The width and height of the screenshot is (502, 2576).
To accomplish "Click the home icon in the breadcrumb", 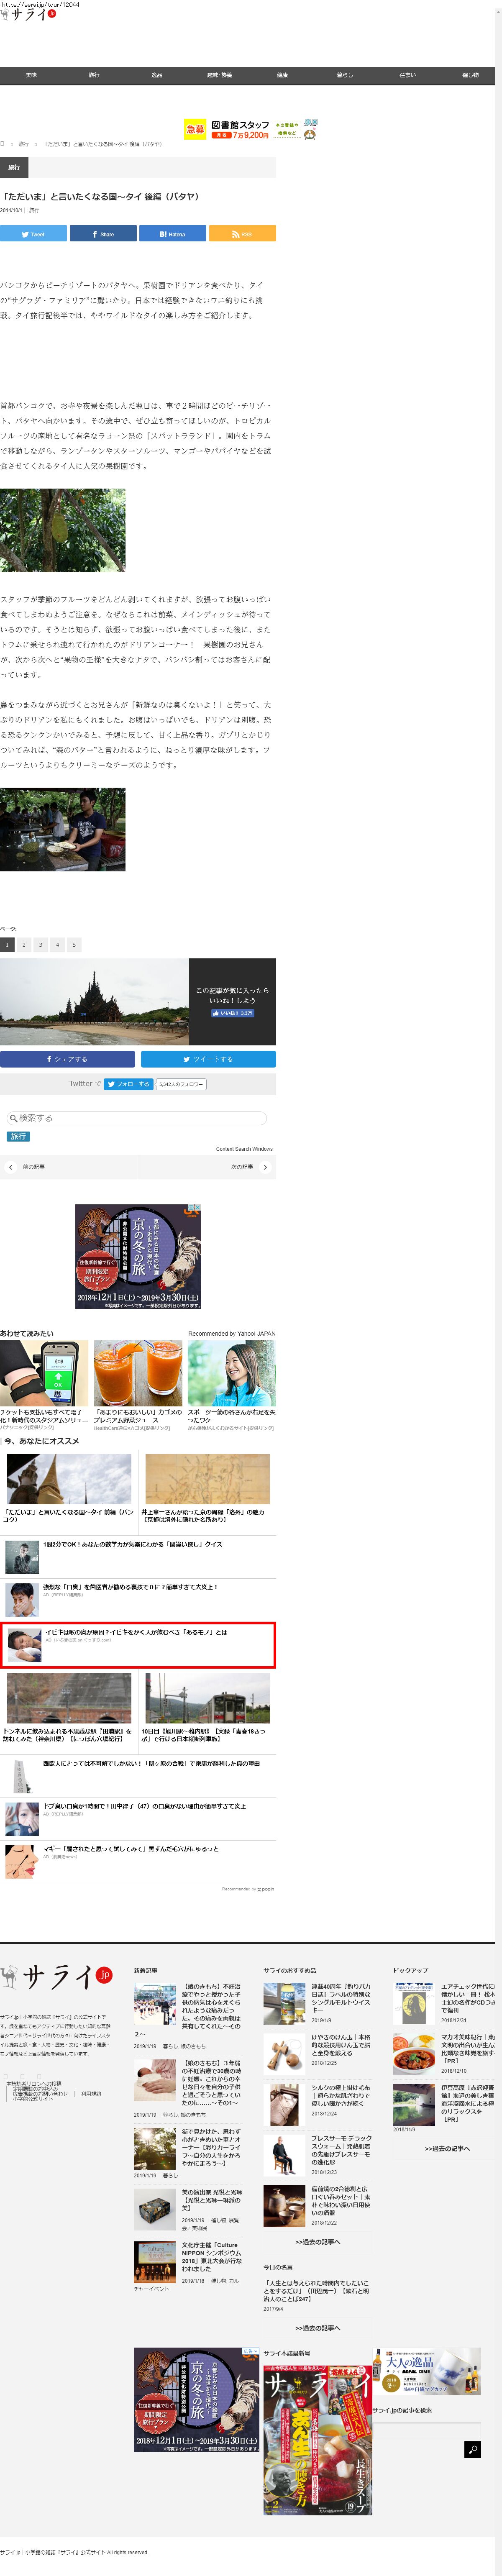I will pos(3,144).
